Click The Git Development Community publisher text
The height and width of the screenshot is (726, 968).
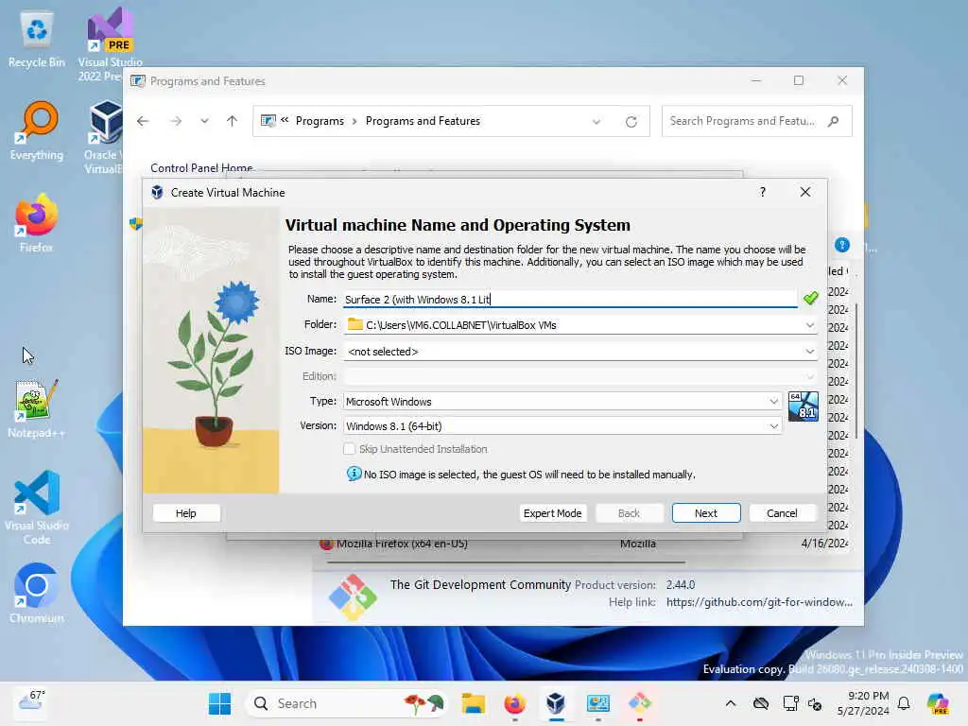coord(480,584)
